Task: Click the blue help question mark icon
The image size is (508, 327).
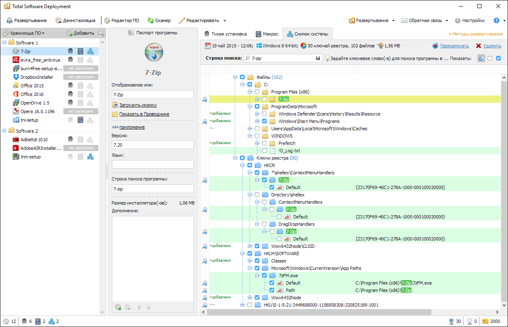Action: click(x=497, y=20)
